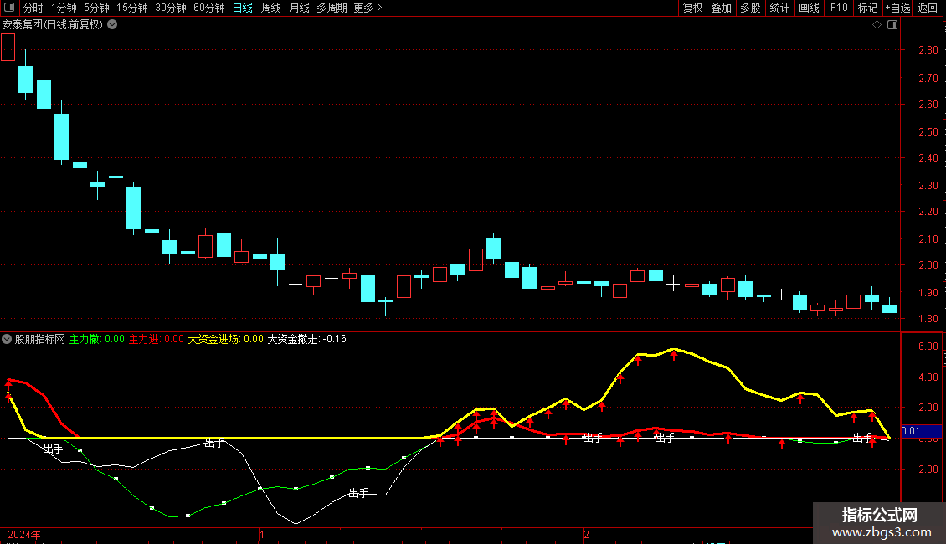Viewport: 946px width, 544px height.
Task: Open the round dropdown beside 安泰集团 title
Action: pyautogui.click(x=112, y=25)
